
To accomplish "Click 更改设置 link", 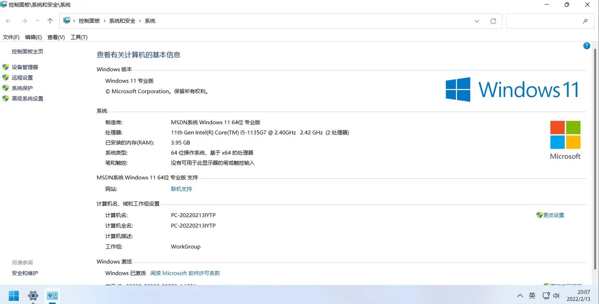I will pyautogui.click(x=553, y=215).
